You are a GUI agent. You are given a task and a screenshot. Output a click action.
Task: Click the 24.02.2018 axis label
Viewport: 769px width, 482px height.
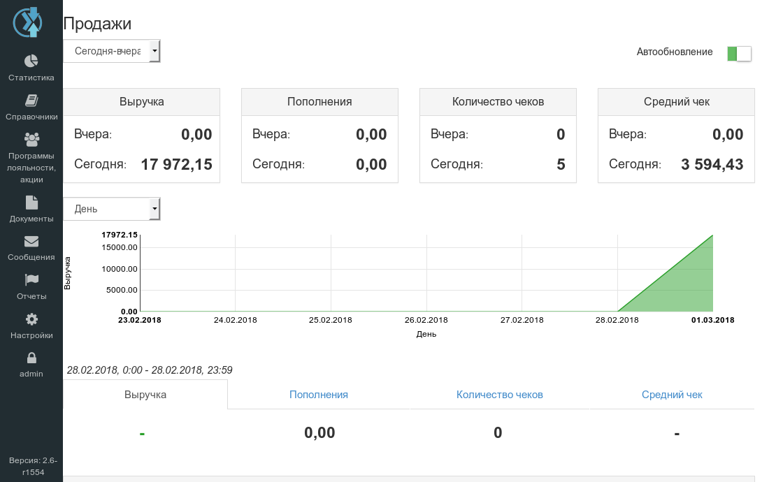tap(236, 320)
